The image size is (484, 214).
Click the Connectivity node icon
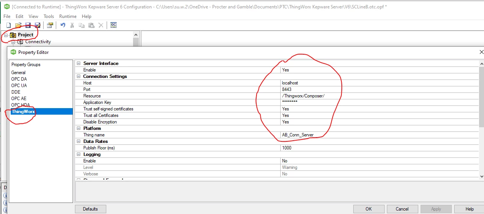coord(21,42)
